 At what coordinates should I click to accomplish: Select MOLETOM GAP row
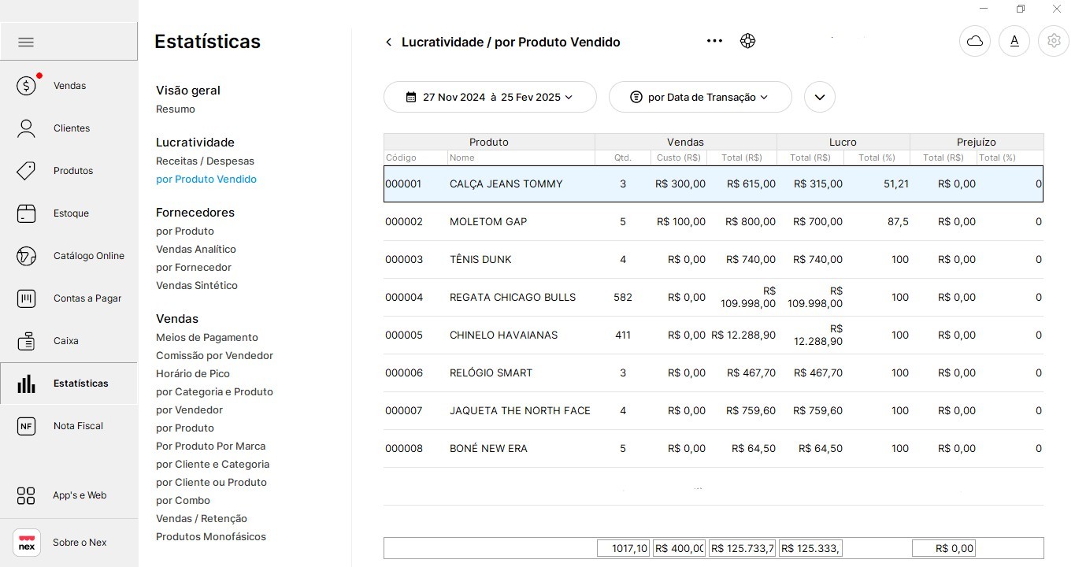click(x=714, y=222)
